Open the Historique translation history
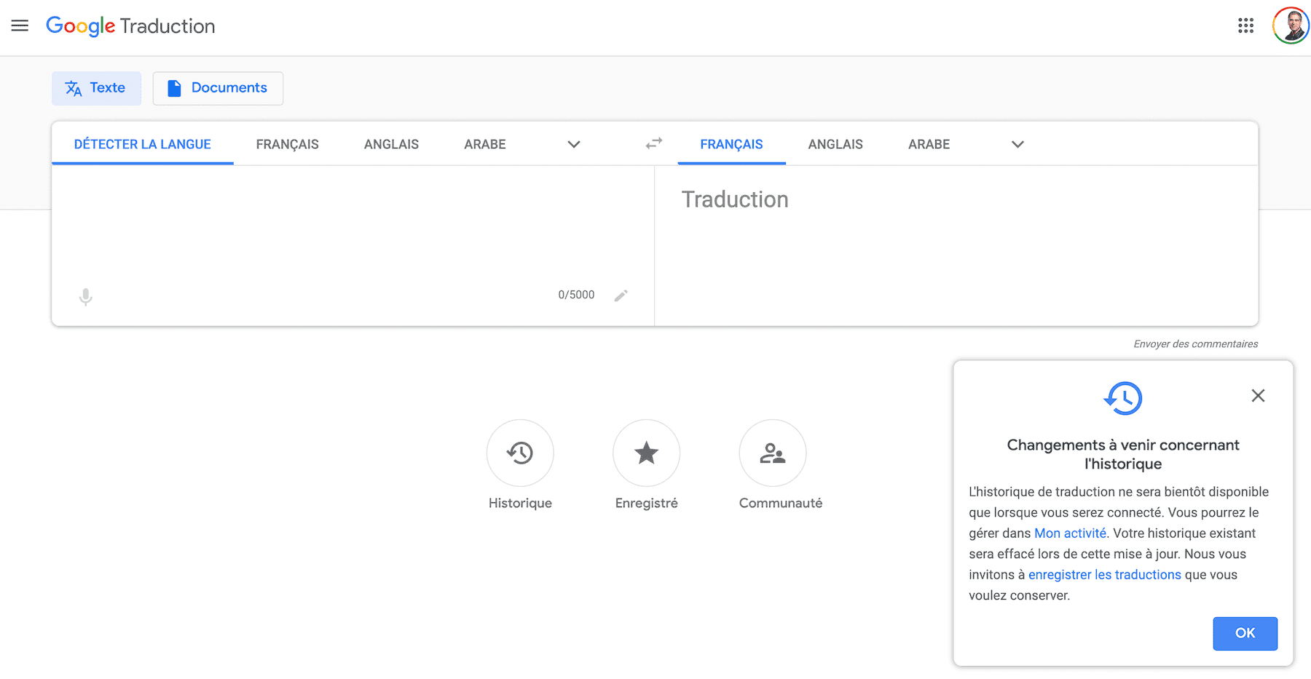 pos(520,453)
